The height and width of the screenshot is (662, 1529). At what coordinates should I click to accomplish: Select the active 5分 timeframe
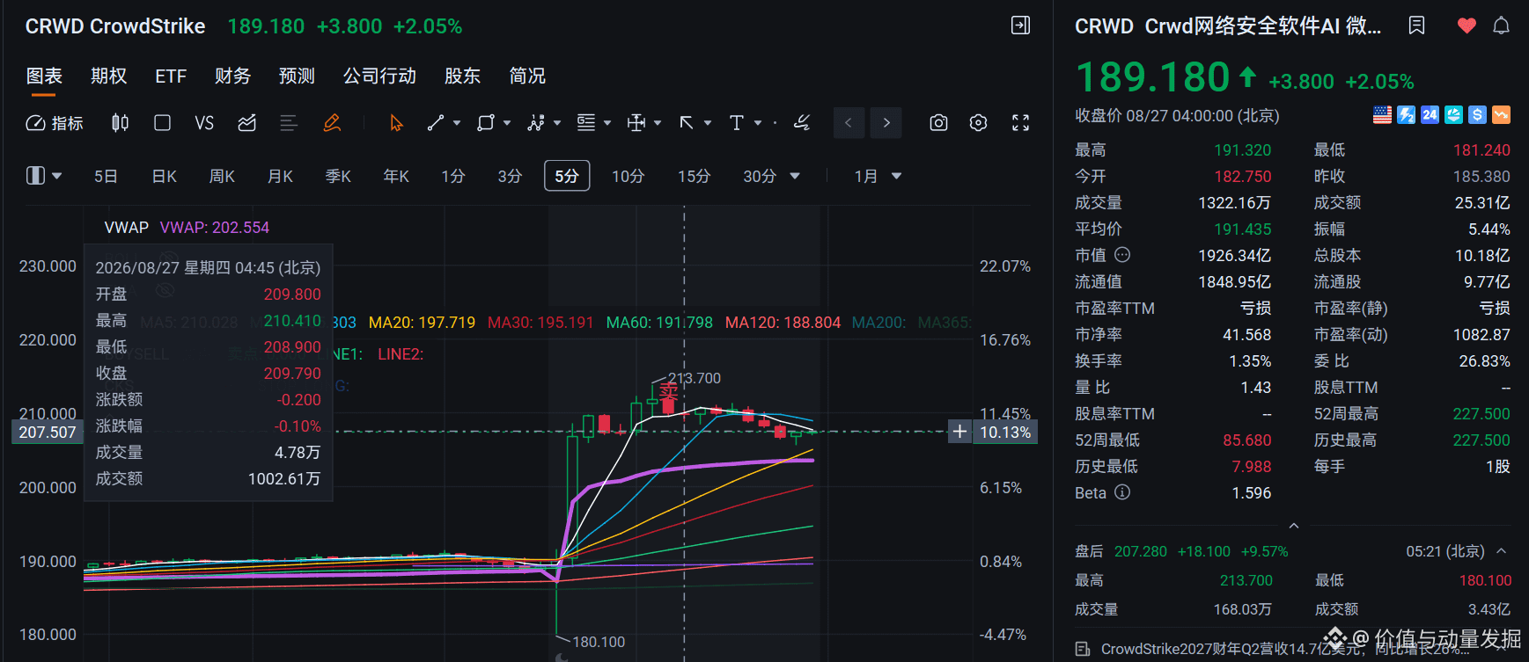pos(567,177)
